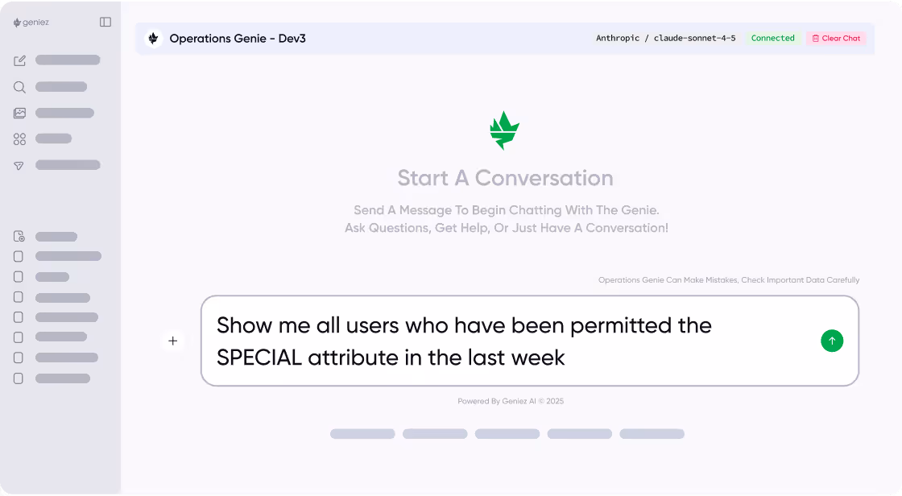Screen dimensions: 902x496
Task: Click the Powered By Geniez AI link
Action: (511, 401)
